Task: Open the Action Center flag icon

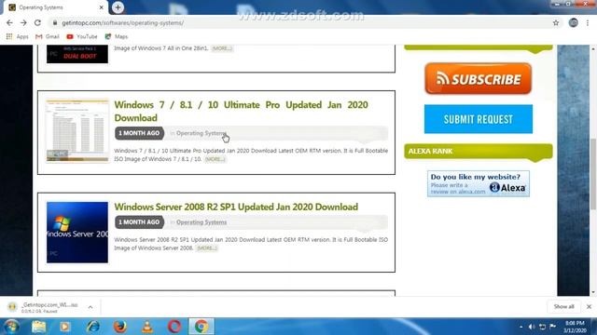Action: pos(553,327)
